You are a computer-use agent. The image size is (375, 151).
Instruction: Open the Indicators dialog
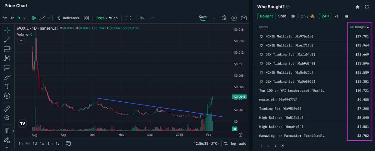pos(67,18)
